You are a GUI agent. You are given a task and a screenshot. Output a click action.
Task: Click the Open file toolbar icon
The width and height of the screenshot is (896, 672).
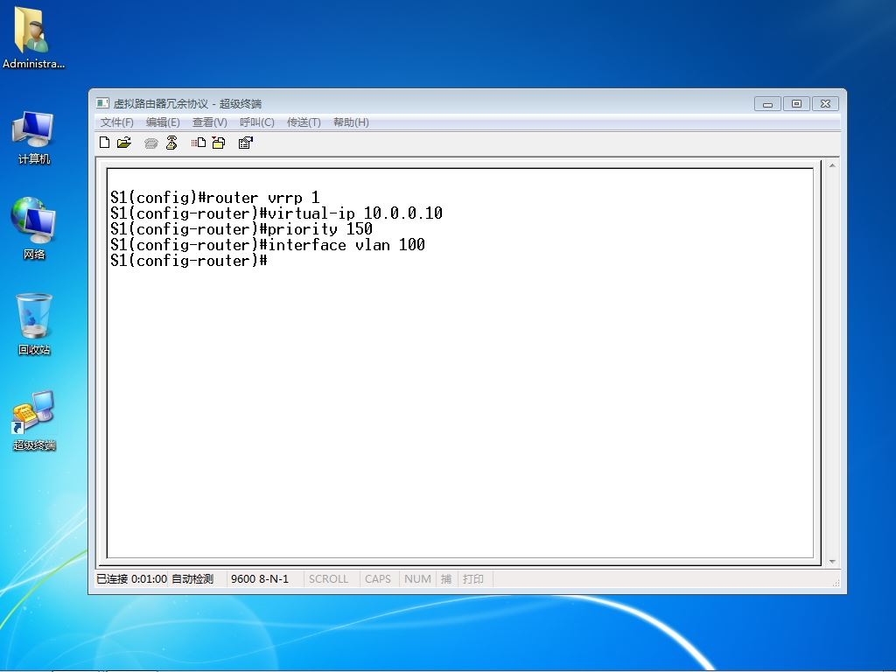tap(124, 143)
